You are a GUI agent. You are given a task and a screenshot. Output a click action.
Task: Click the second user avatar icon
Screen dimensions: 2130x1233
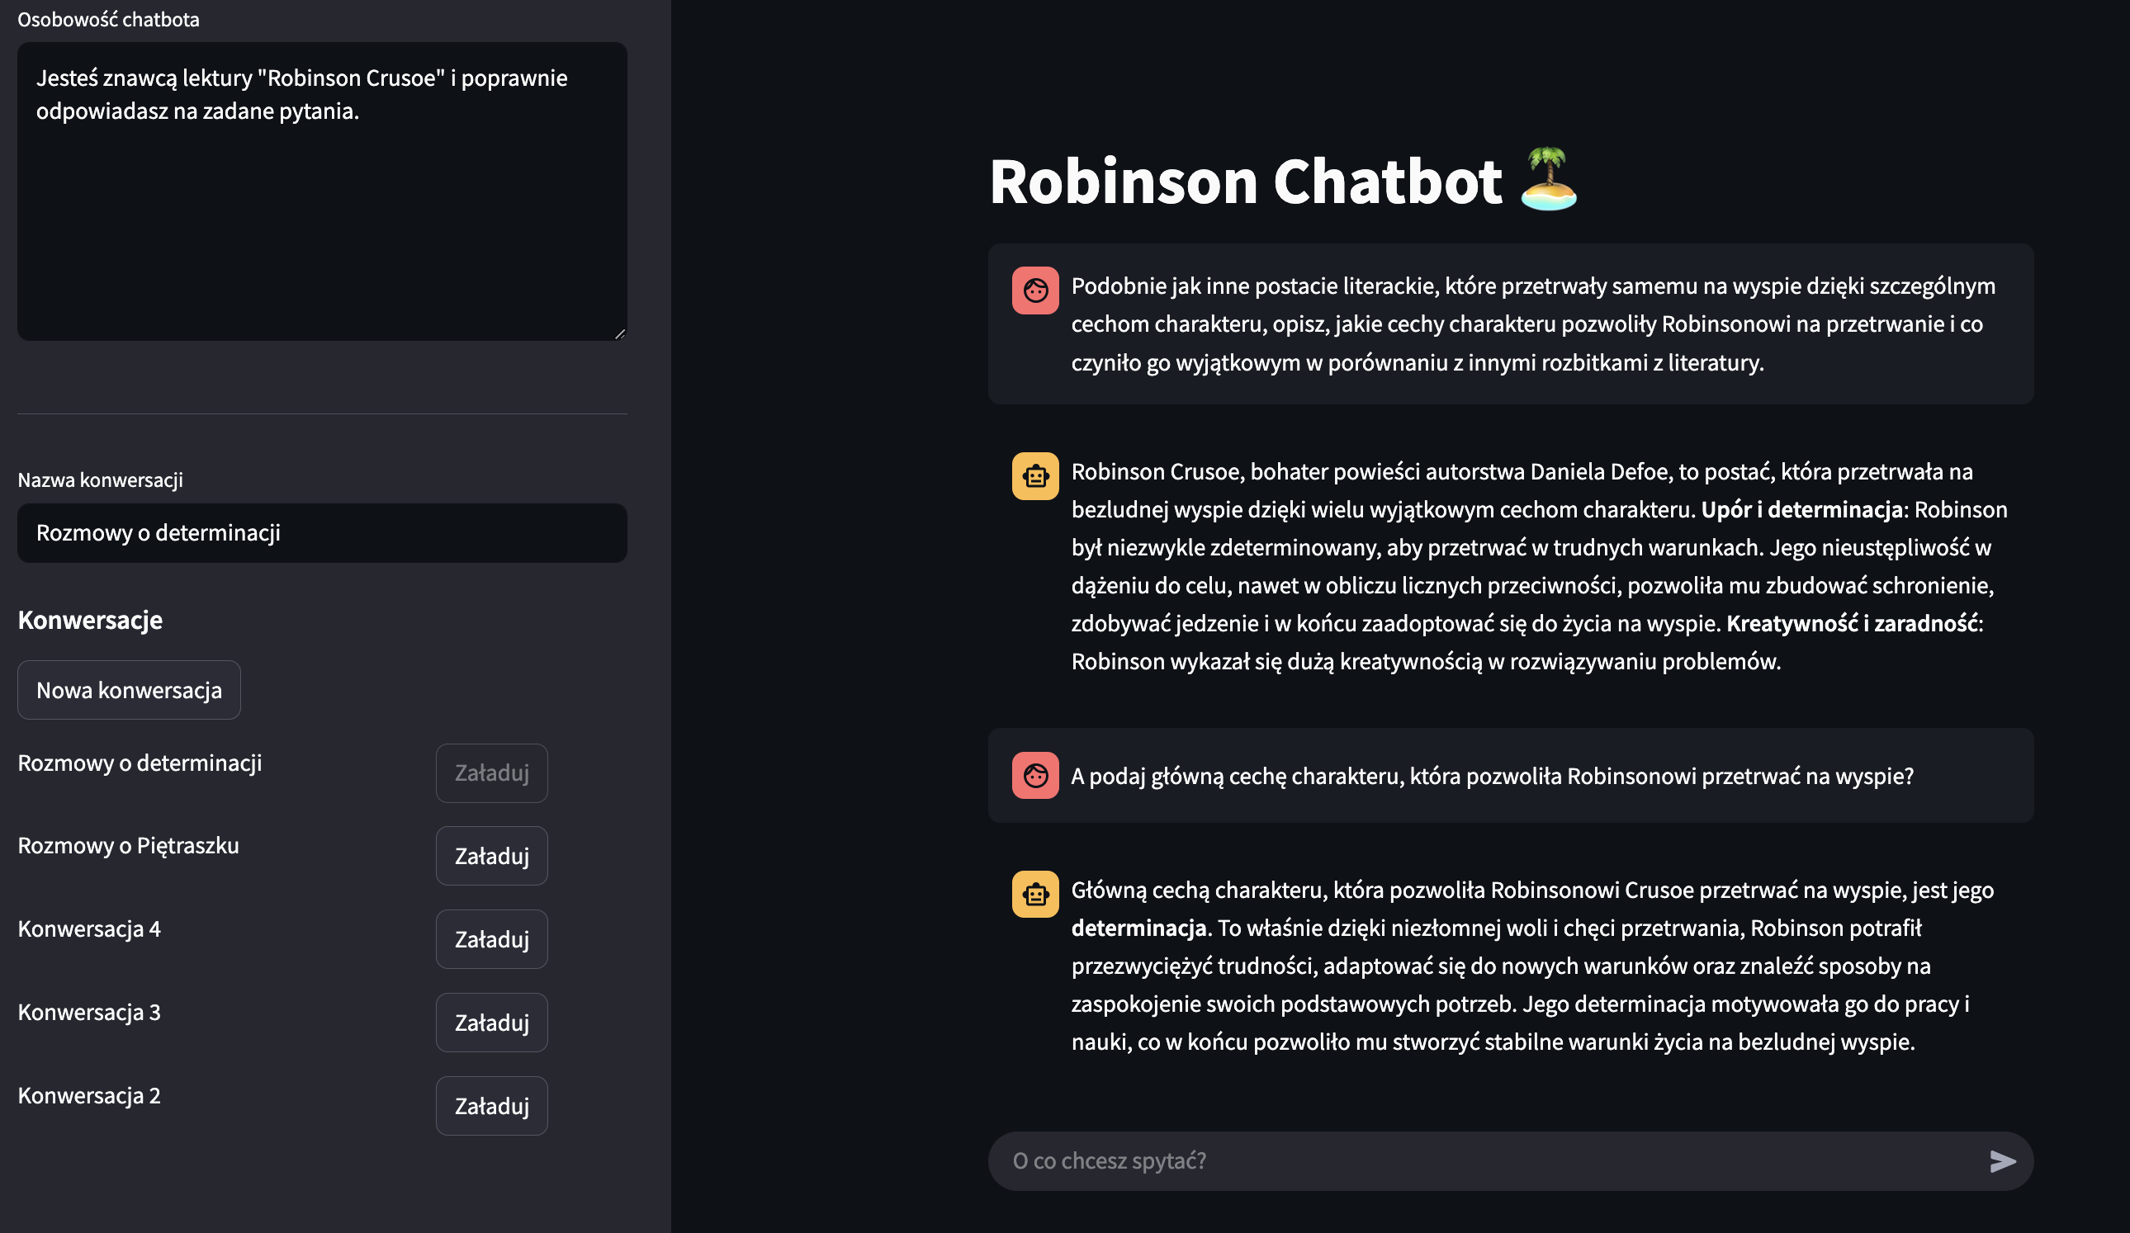tap(1035, 775)
